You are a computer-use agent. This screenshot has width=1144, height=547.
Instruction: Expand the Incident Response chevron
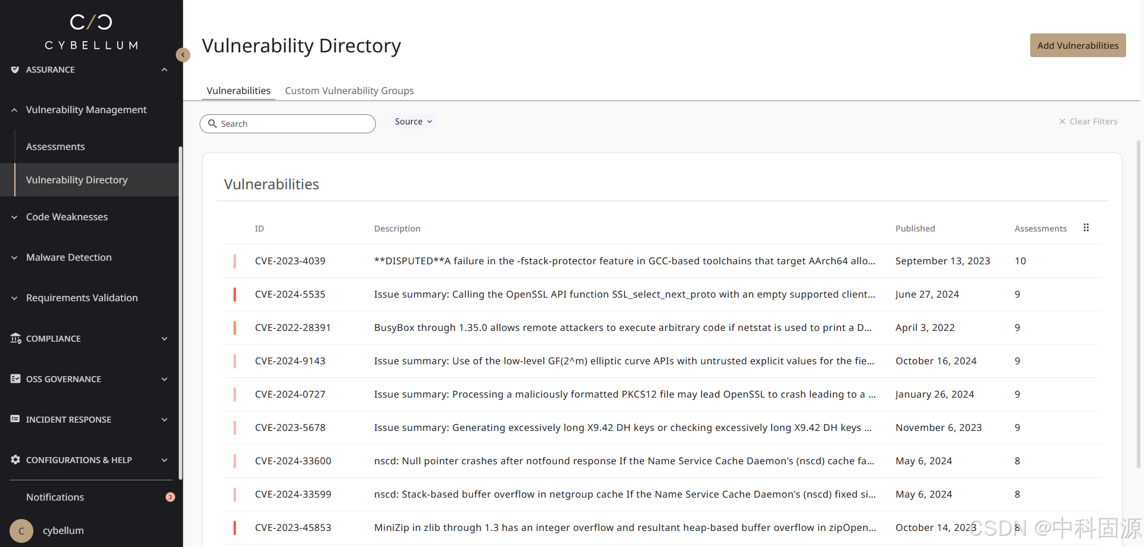click(164, 420)
